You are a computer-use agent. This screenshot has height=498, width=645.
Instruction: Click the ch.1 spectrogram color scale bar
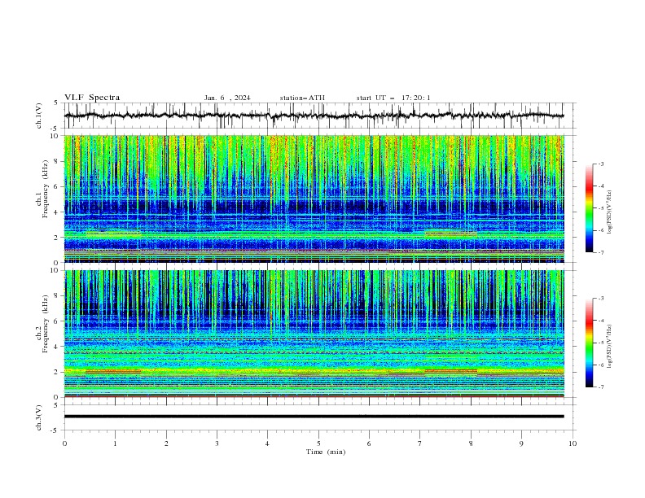[590, 208]
